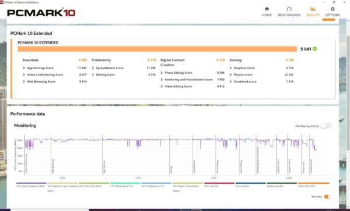Click the green valid-score checkmark icon
350x211 pixels.
(315, 49)
